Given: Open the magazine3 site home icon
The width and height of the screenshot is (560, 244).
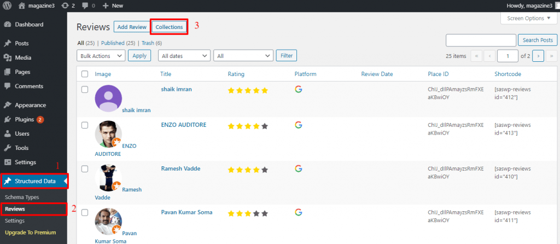Looking at the screenshot, I should click(22, 5).
